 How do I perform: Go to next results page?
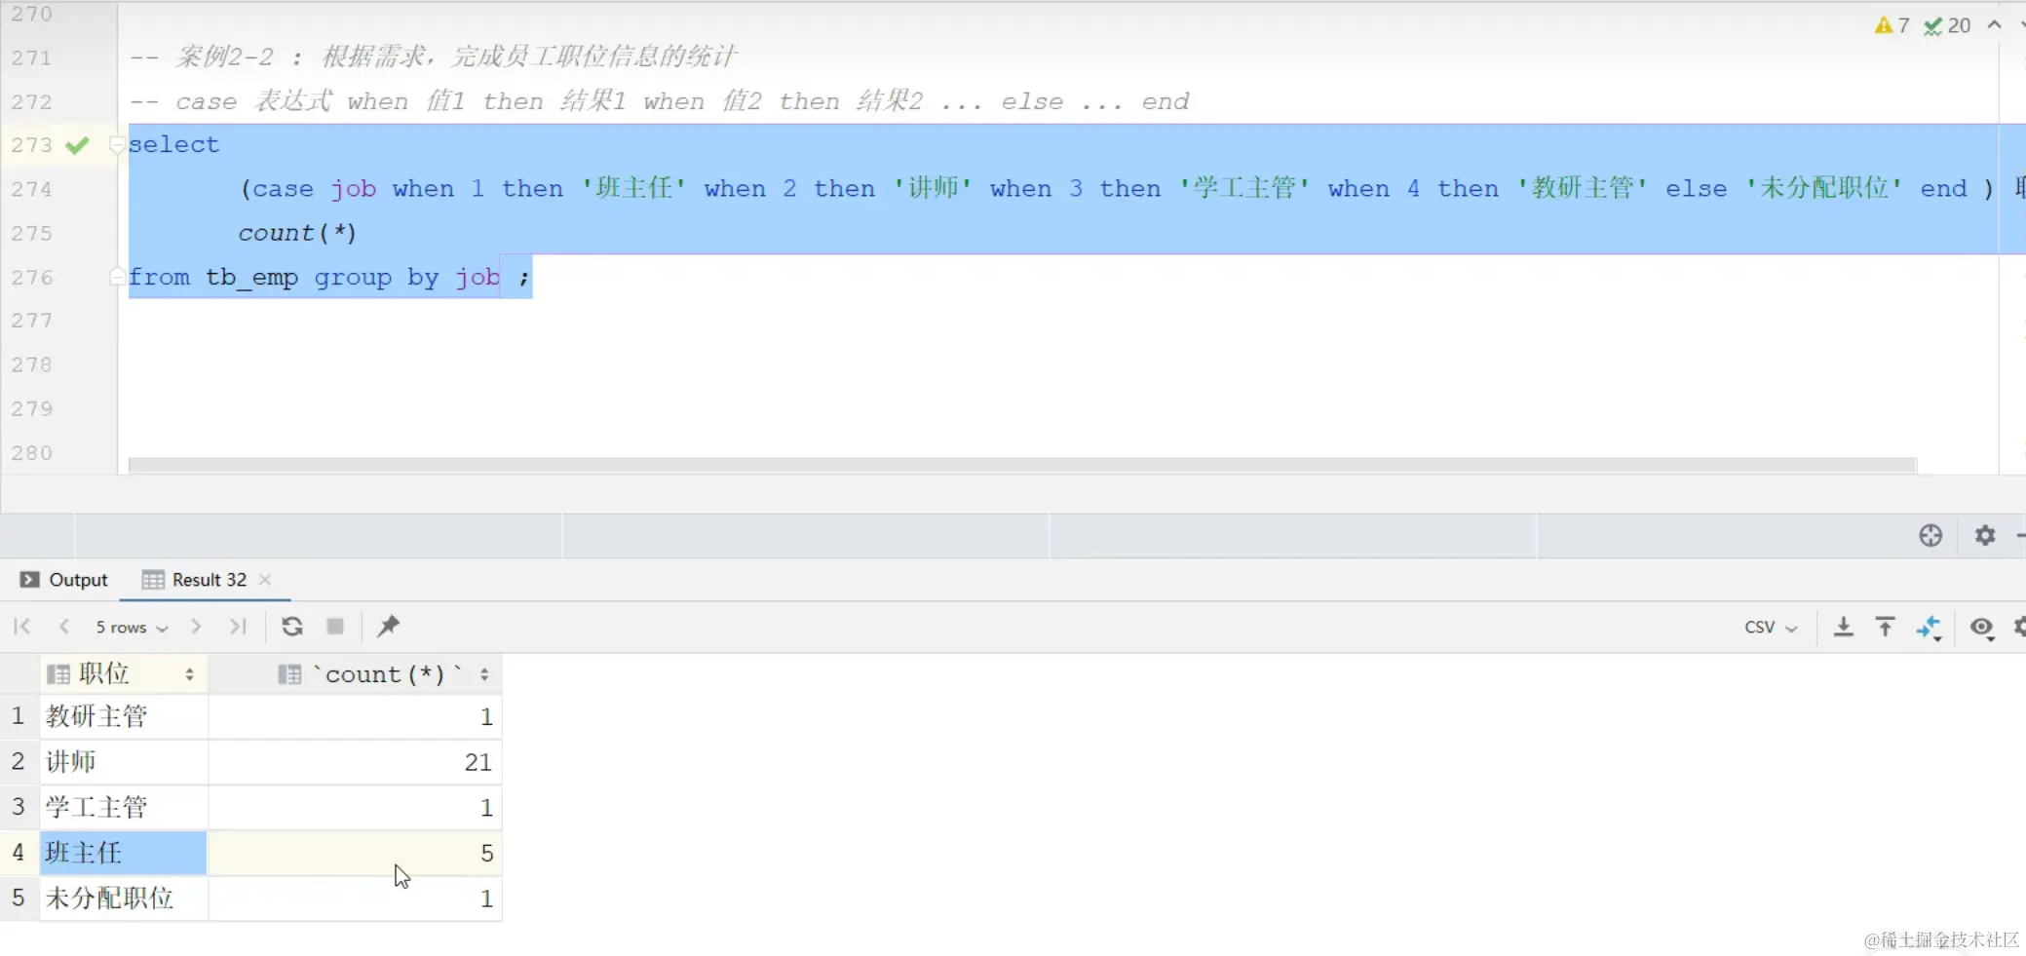[196, 627]
